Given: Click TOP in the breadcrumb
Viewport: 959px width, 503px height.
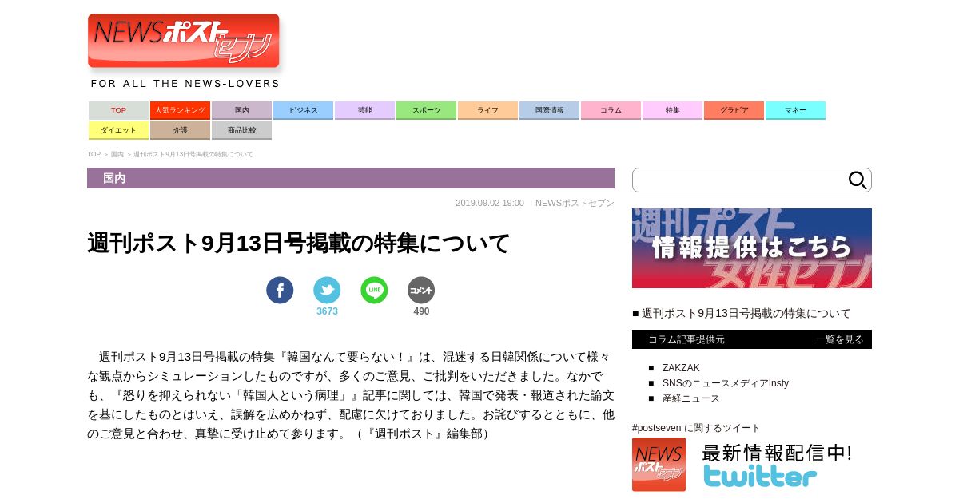Looking at the screenshot, I should [94, 154].
